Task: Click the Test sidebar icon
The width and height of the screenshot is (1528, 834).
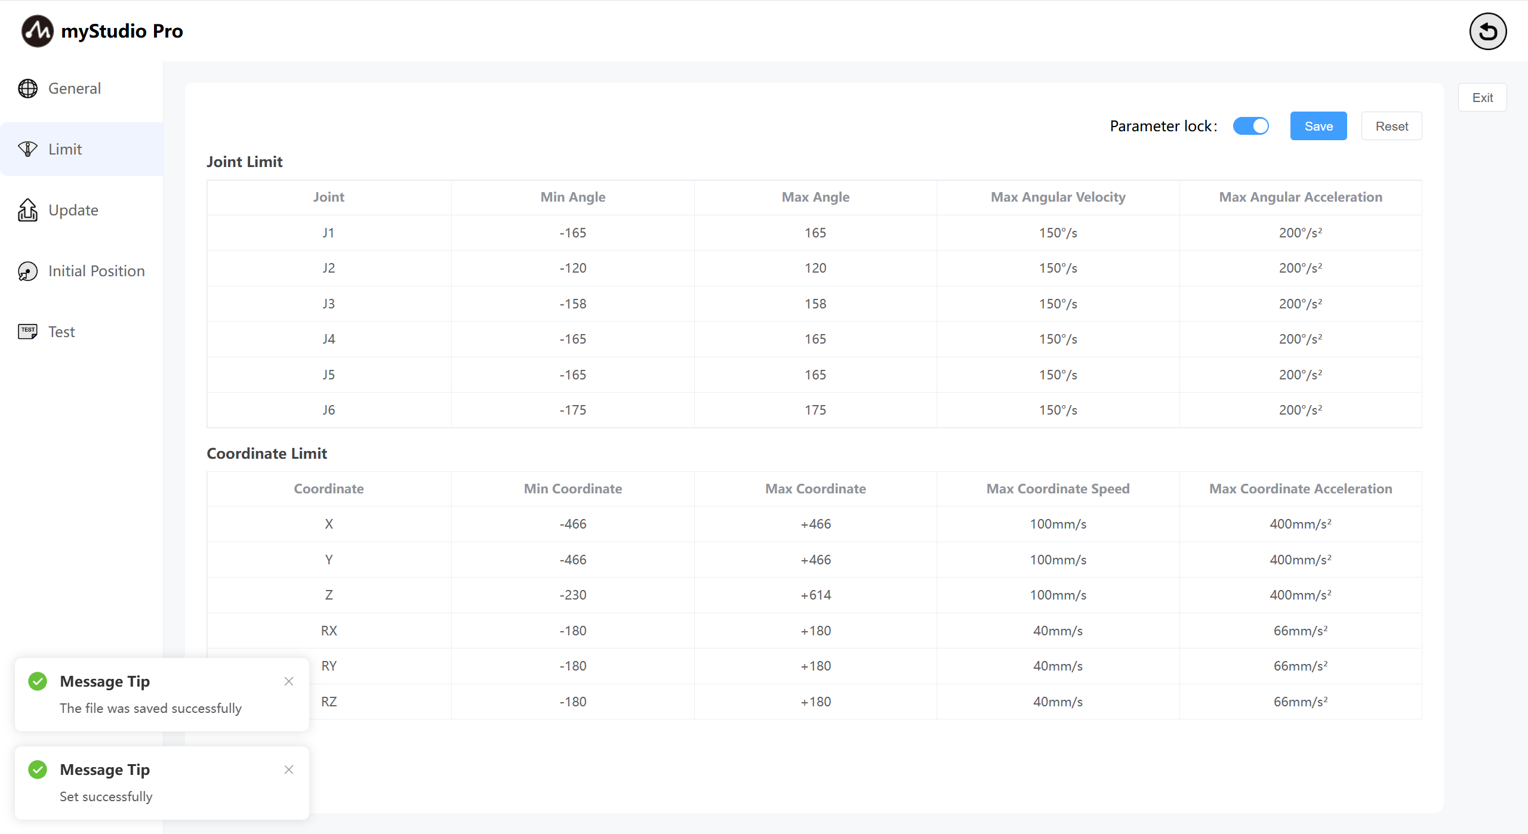Action: coord(27,332)
